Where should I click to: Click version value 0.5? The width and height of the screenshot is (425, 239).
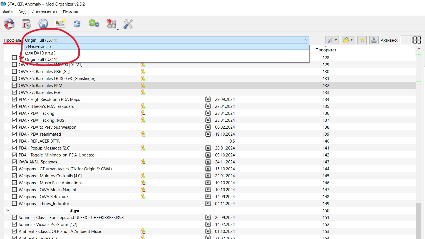pyautogui.click(x=232, y=141)
